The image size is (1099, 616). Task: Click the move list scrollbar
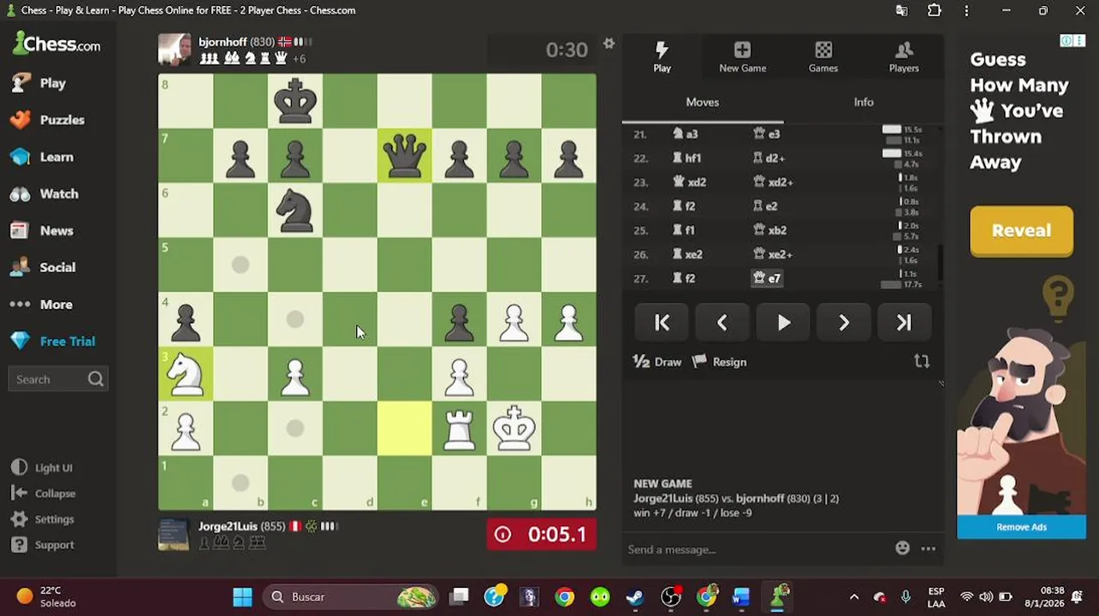point(941,262)
